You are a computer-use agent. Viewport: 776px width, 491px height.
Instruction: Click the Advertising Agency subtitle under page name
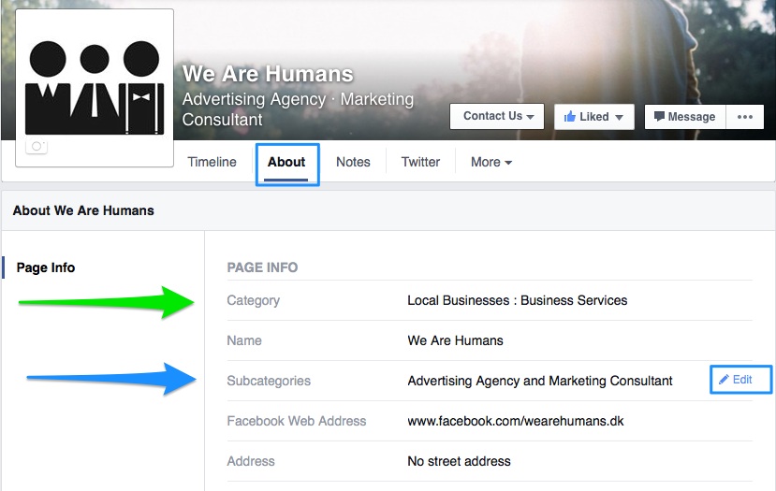tap(298, 108)
